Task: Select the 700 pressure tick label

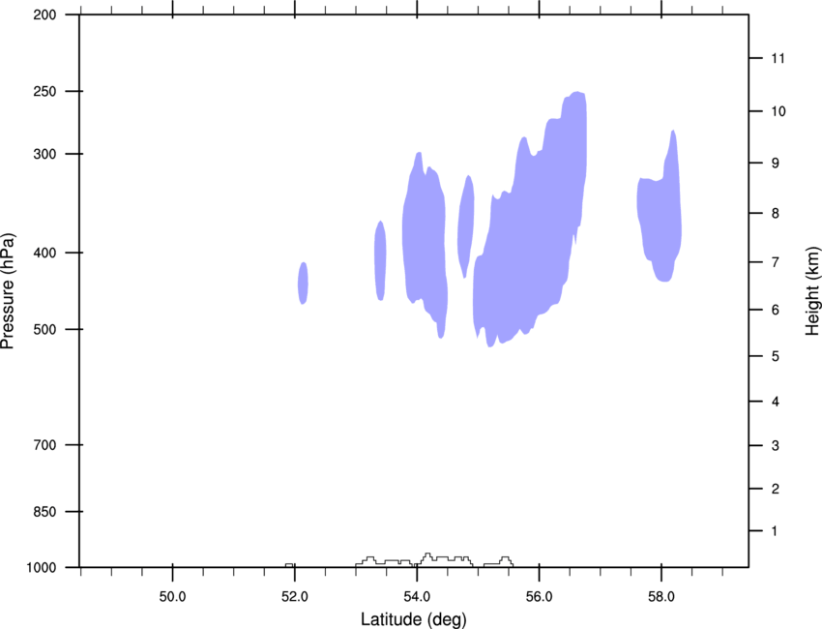Action: pyautogui.click(x=44, y=445)
